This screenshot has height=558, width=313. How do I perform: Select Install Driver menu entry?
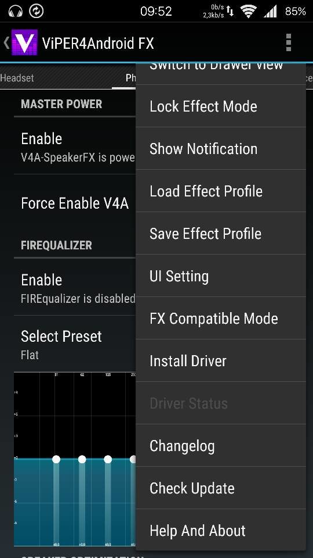pos(221,360)
